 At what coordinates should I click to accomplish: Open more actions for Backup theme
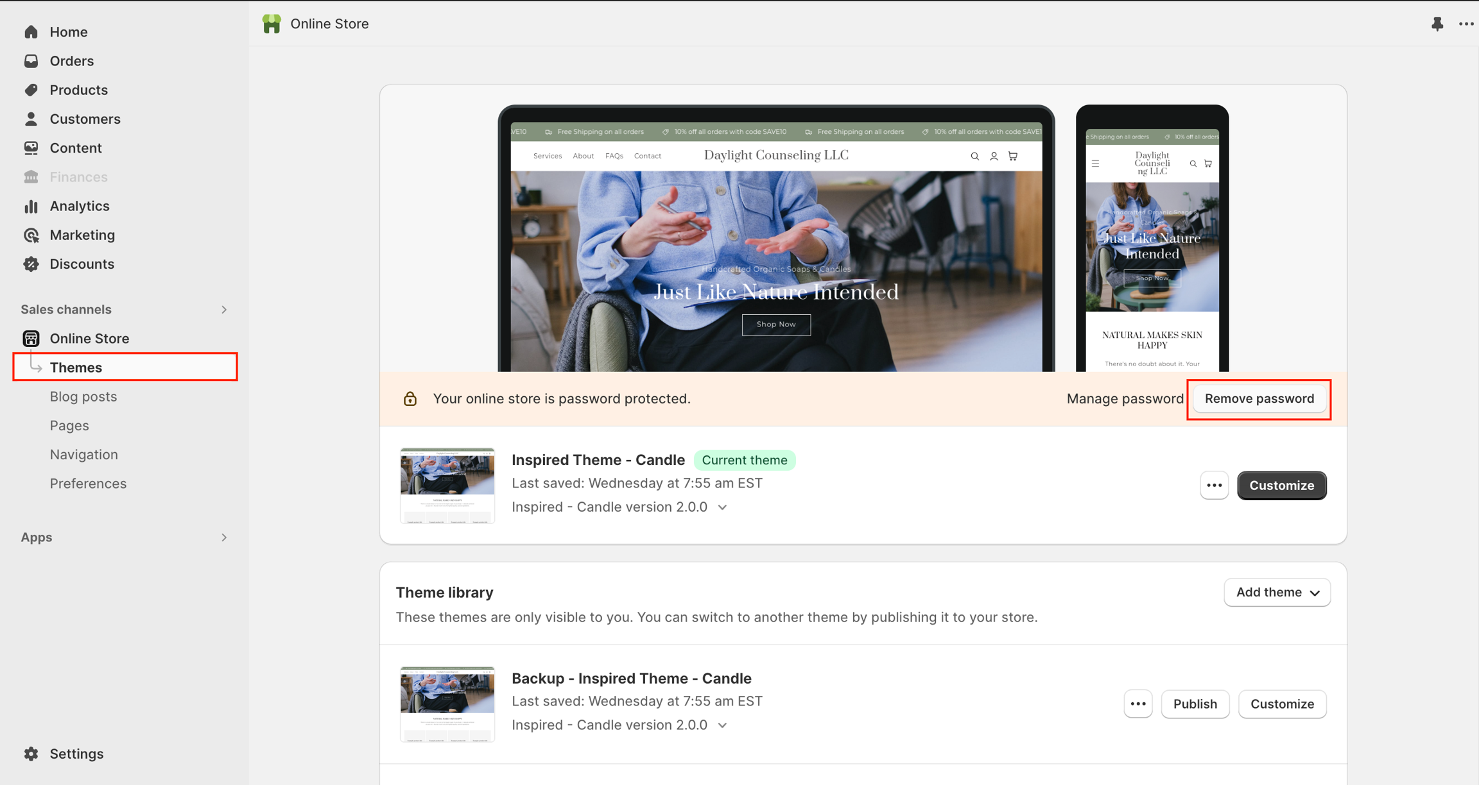pyautogui.click(x=1137, y=704)
